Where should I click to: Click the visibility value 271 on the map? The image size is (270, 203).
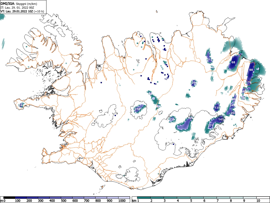click(211, 126)
